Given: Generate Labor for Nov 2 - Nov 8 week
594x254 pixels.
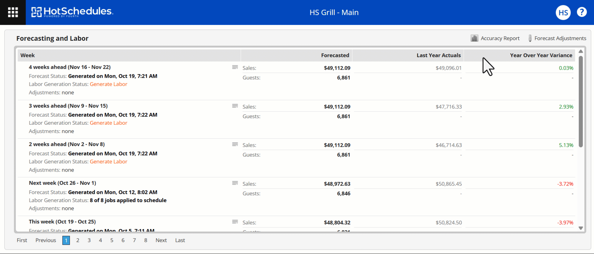Looking at the screenshot, I should [x=109, y=162].
